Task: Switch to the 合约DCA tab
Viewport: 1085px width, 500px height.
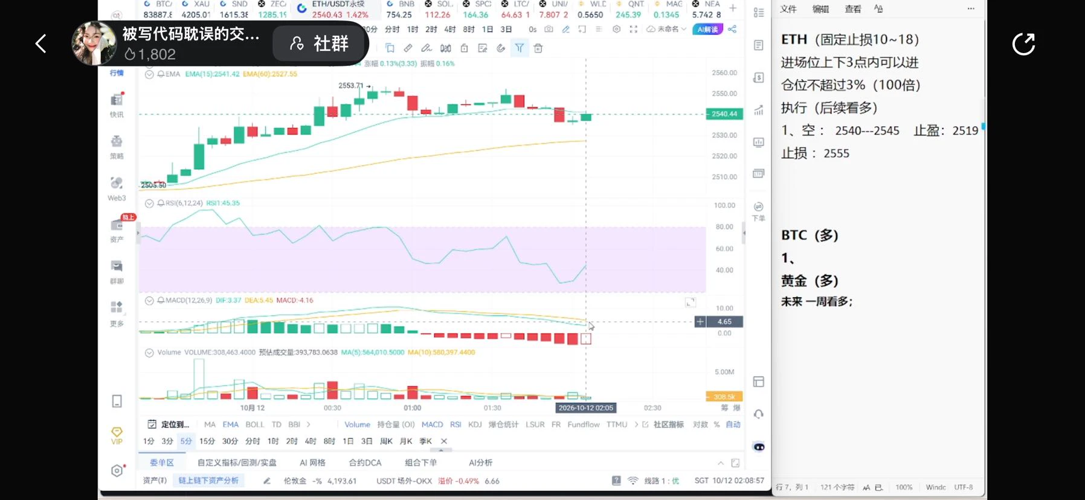Action: [365, 463]
